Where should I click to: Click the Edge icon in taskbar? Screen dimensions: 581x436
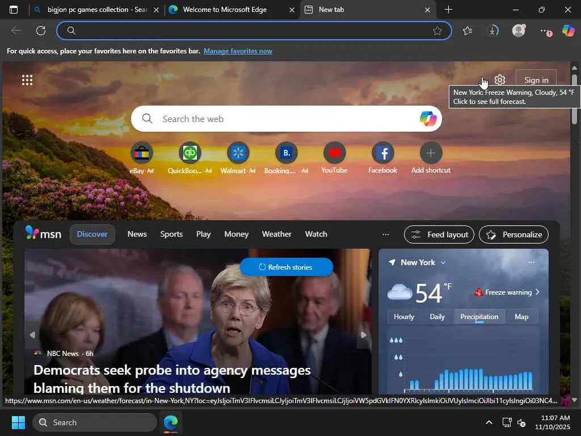(171, 422)
